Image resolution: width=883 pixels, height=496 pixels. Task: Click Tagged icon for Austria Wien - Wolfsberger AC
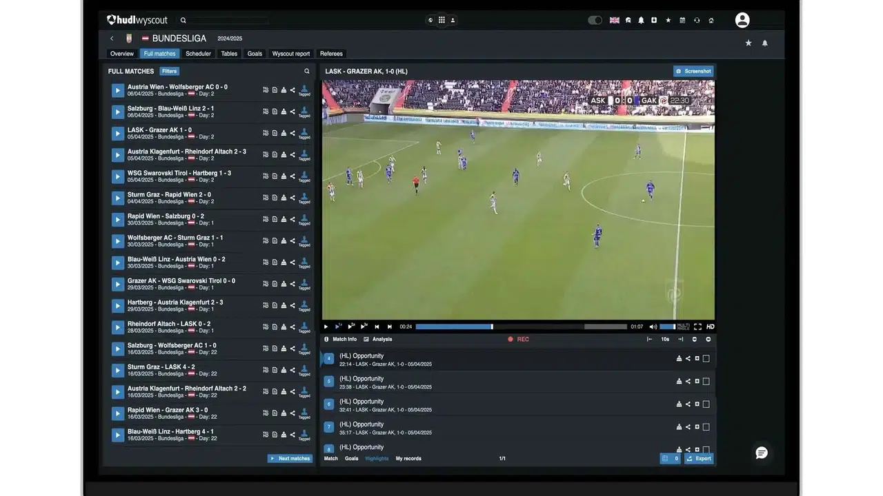[x=304, y=90]
